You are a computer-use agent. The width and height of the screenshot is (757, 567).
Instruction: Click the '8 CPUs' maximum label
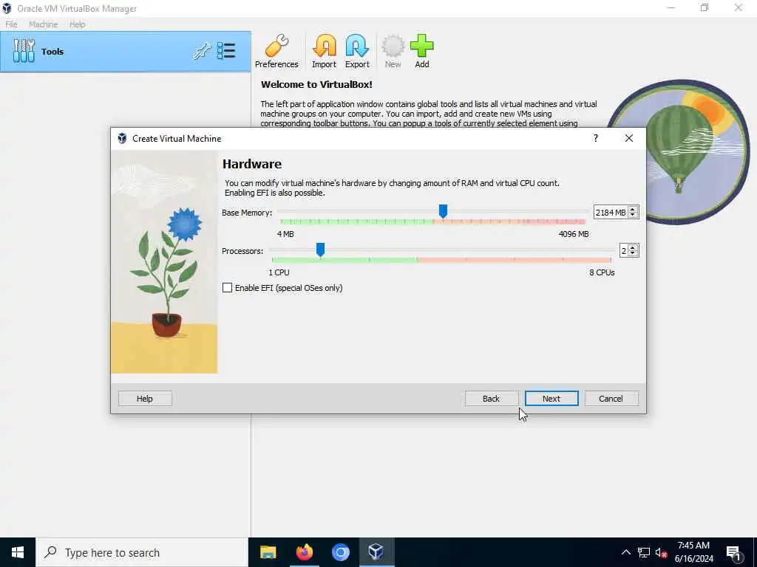pos(602,272)
